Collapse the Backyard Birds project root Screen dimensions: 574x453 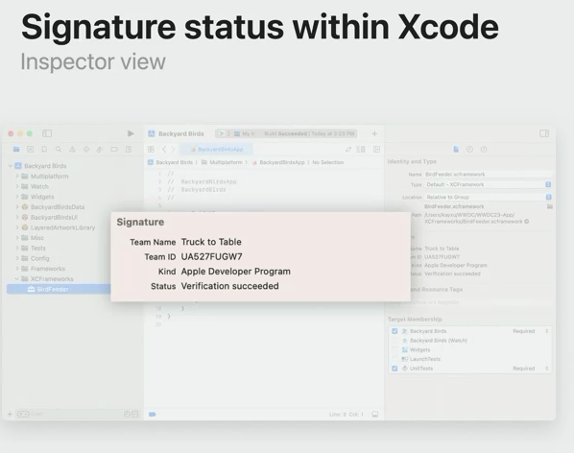point(11,166)
